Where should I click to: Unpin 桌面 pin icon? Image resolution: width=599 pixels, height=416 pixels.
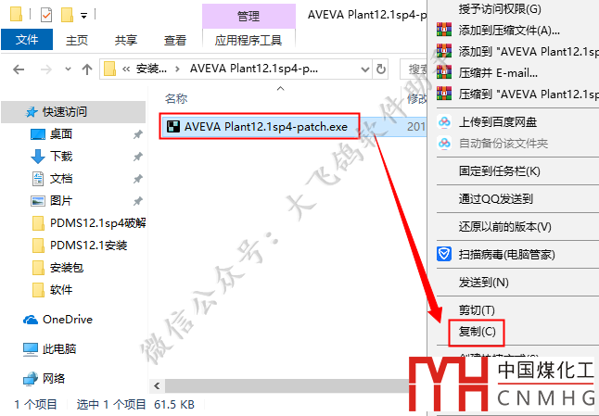pyautogui.click(x=137, y=134)
